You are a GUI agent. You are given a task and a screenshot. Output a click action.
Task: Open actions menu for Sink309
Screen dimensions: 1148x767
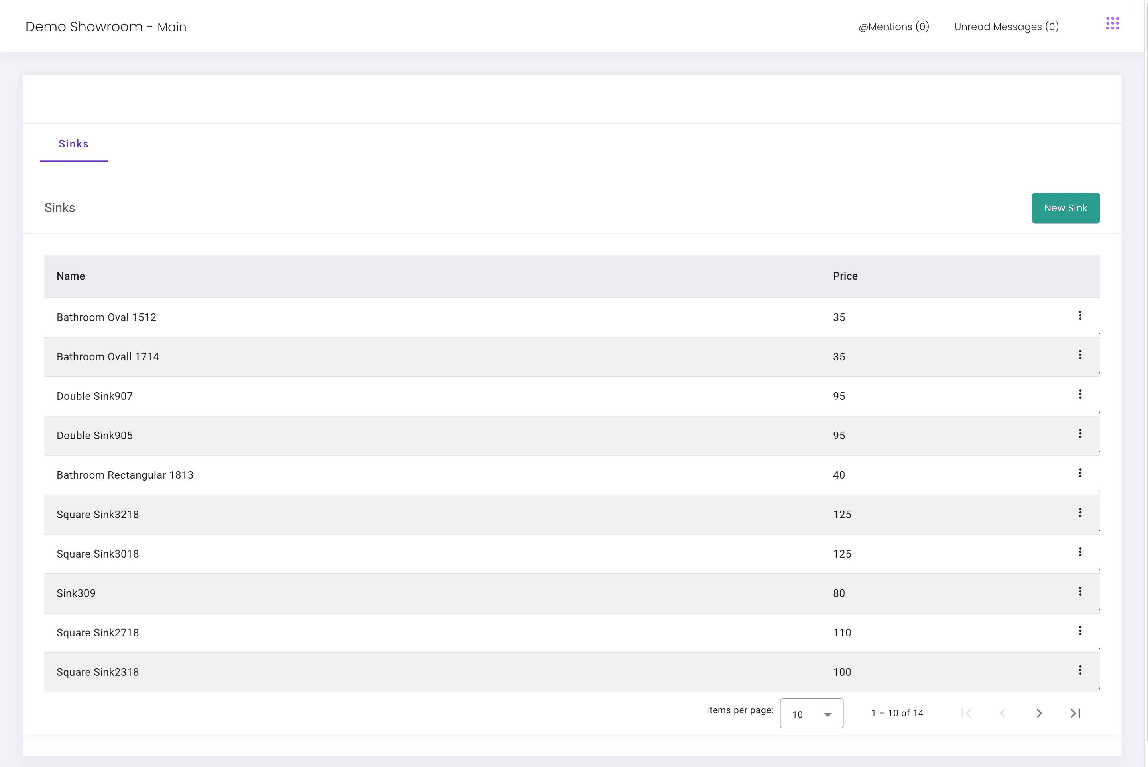(1080, 591)
